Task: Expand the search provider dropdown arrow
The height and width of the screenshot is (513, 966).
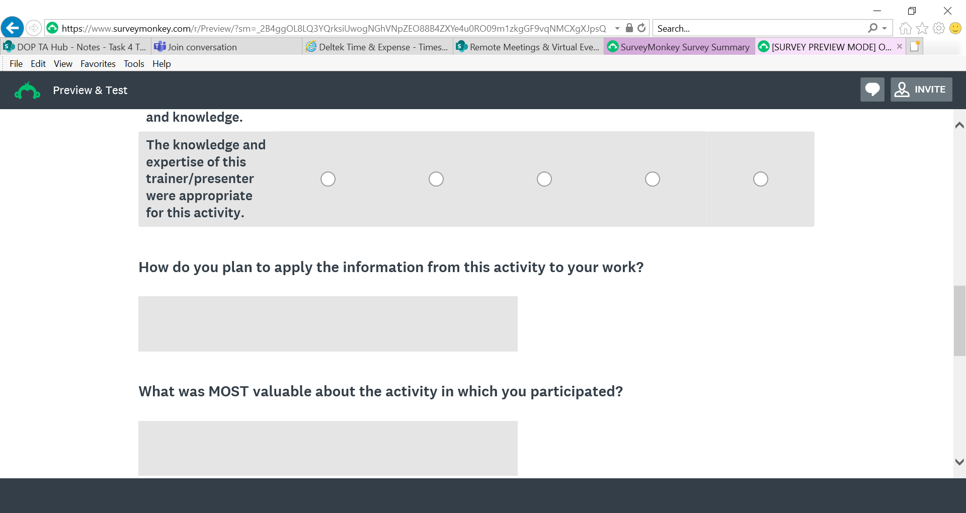Action: 884,28
